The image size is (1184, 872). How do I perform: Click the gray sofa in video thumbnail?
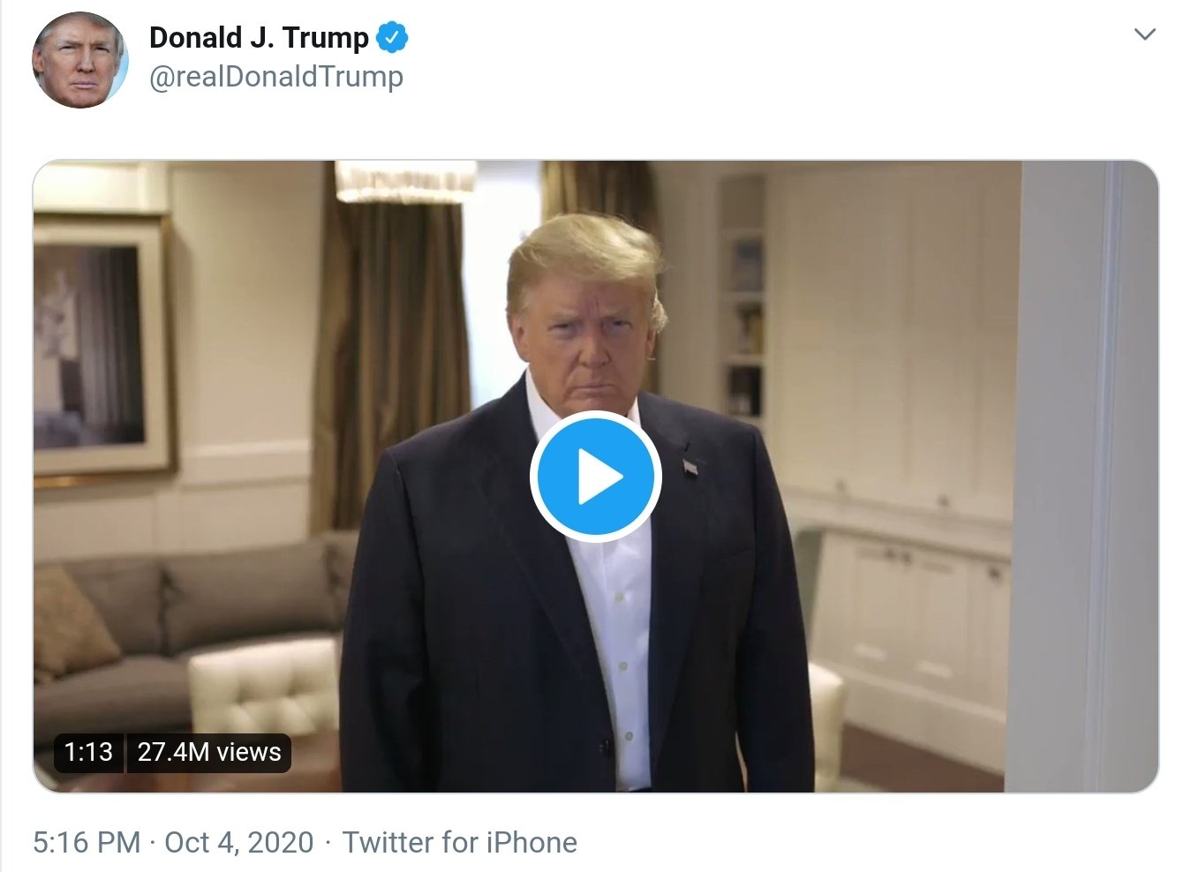177,618
